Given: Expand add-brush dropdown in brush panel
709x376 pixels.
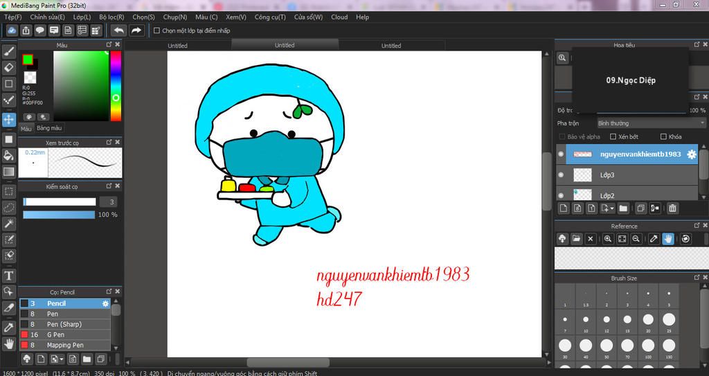Looking at the screenshot, I should pos(62,359).
